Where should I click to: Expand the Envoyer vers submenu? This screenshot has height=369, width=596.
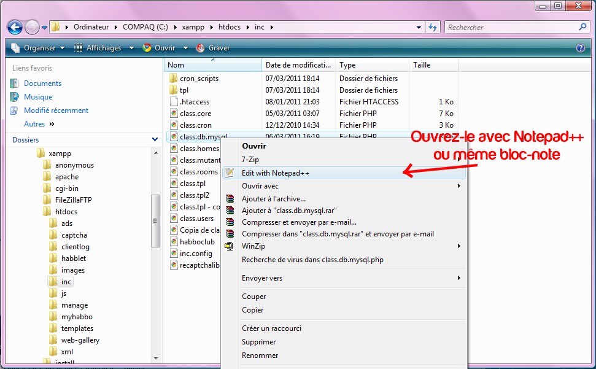459,278
